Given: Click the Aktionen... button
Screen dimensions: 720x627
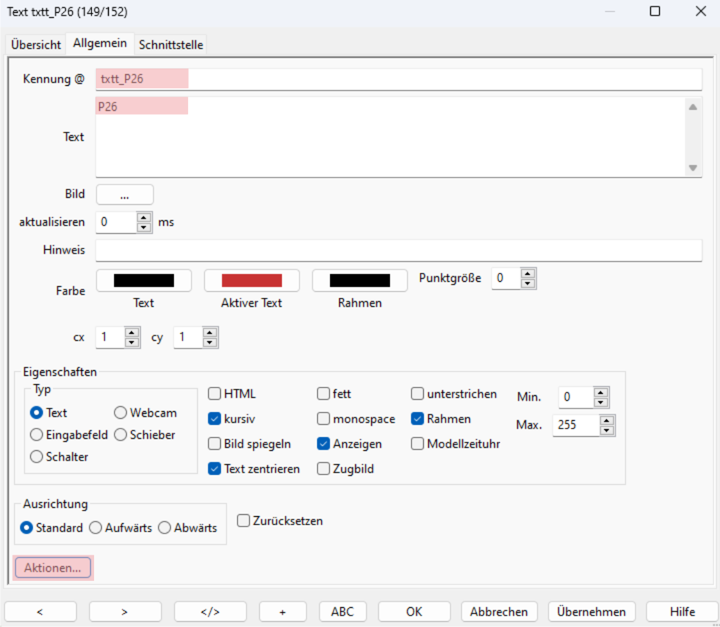Looking at the screenshot, I should click(x=53, y=568).
